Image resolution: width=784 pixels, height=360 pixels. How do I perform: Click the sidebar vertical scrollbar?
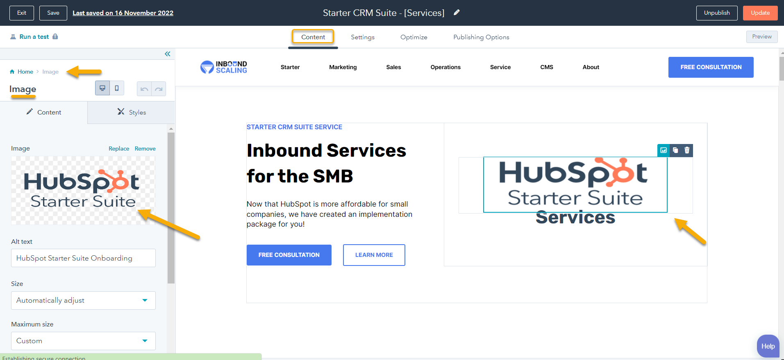171,208
